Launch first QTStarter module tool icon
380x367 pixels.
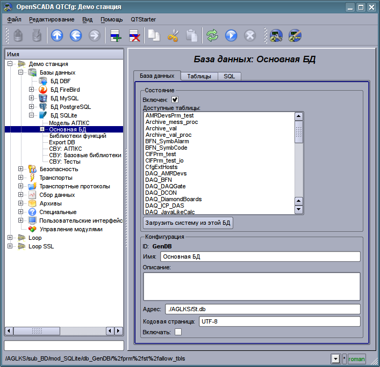click(x=276, y=36)
